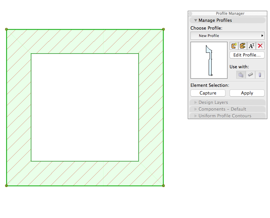Click the Profile Manager title bar

(x=228, y=13)
